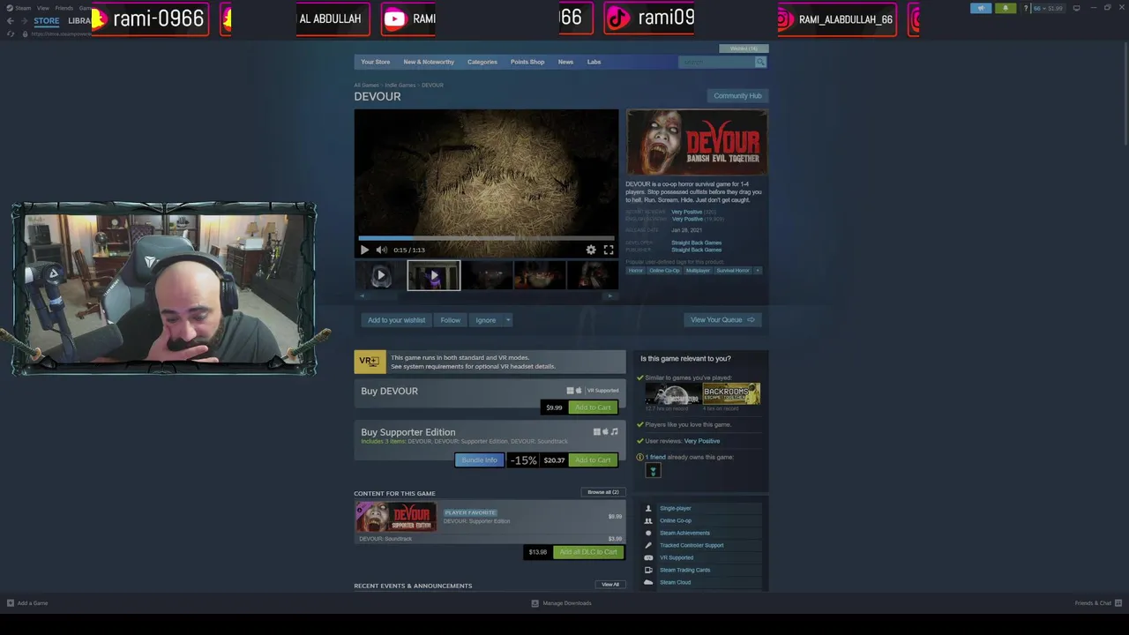
Task: Click the store search magnifier icon
Action: tap(760, 62)
